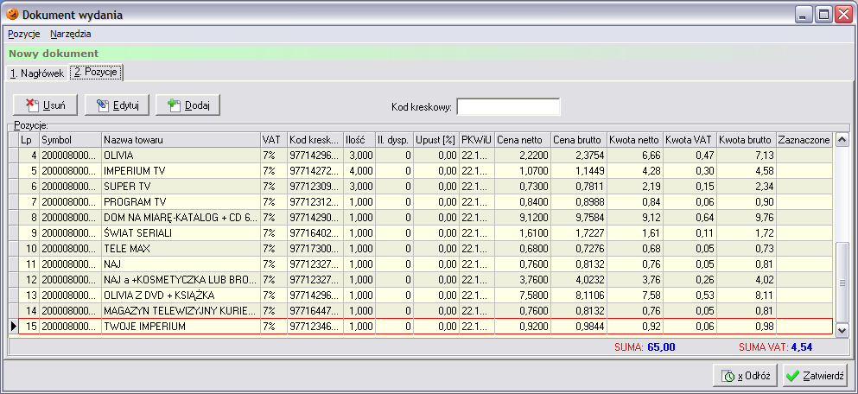Click Cena netto value 0,9200

(x=523, y=326)
